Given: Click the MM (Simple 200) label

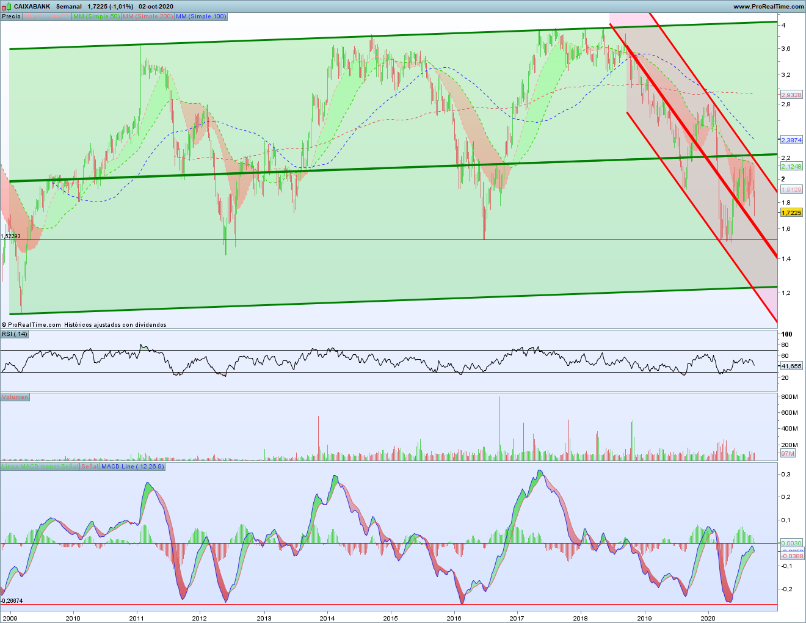Looking at the screenshot, I should [148, 16].
